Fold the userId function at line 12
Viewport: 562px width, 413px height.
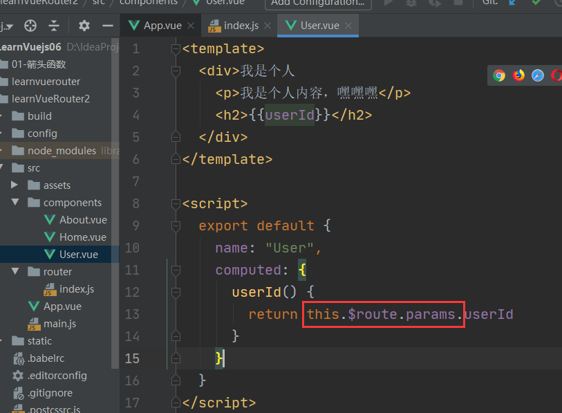176,293
